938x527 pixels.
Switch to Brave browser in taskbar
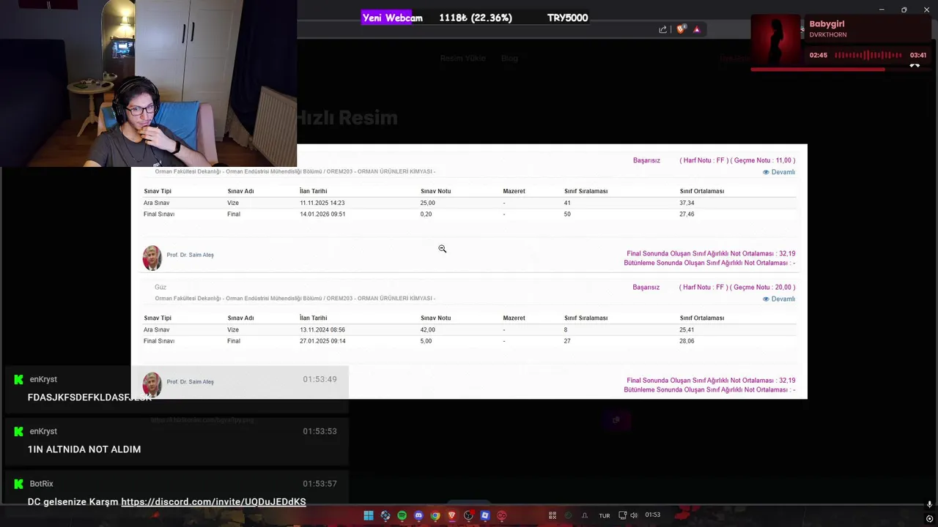click(451, 515)
